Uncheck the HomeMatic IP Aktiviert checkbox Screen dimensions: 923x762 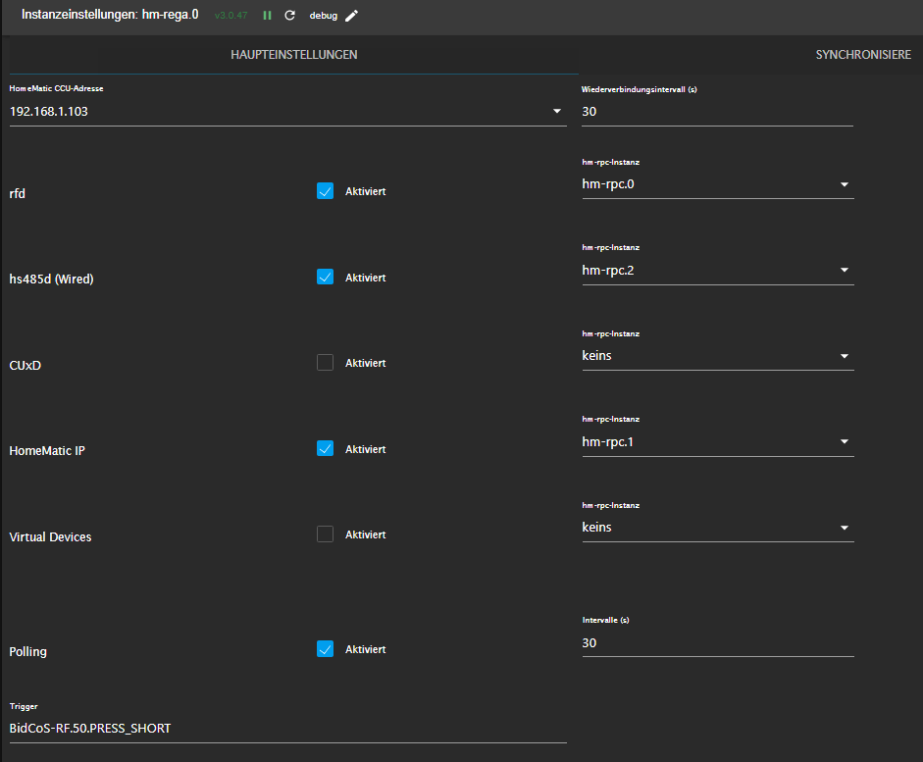tap(325, 448)
